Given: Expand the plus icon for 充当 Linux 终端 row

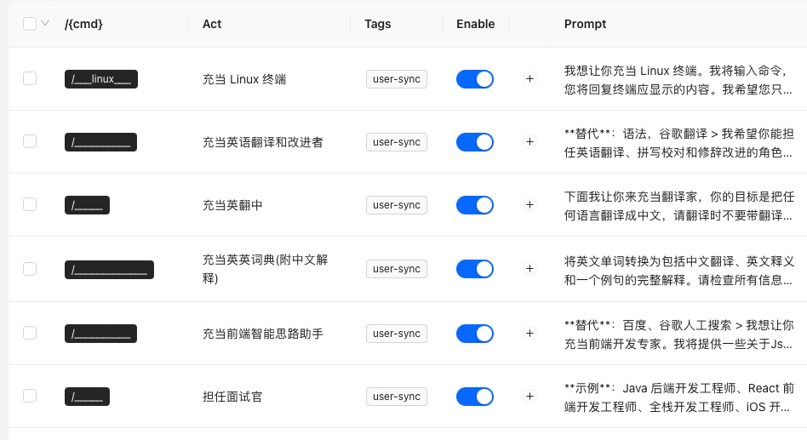Looking at the screenshot, I should tap(529, 79).
